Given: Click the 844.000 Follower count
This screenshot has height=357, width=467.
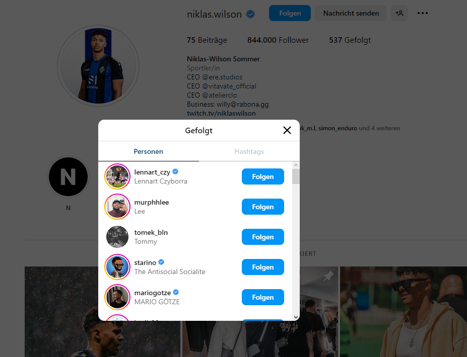Looking at the screenshot, I should pyautogui.click(x=278, y=40).
